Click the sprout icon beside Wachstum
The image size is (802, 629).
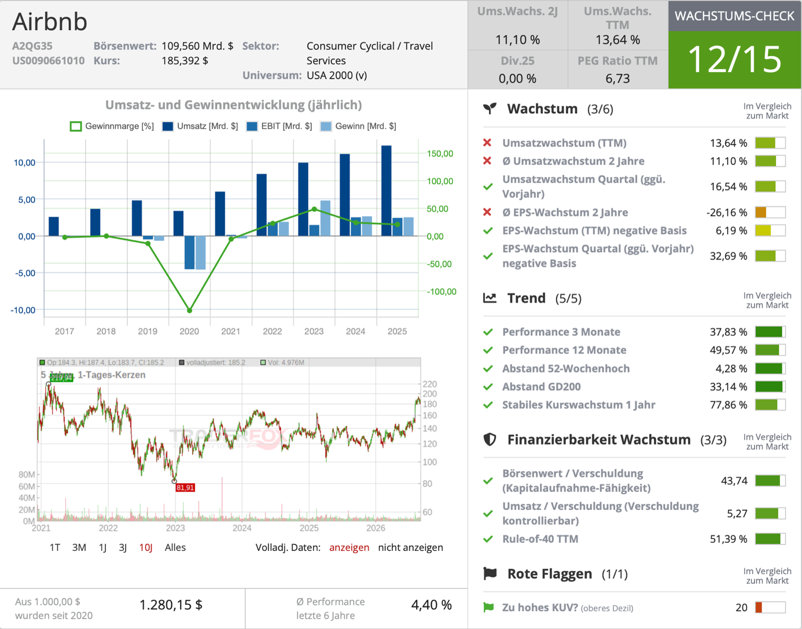490,109
